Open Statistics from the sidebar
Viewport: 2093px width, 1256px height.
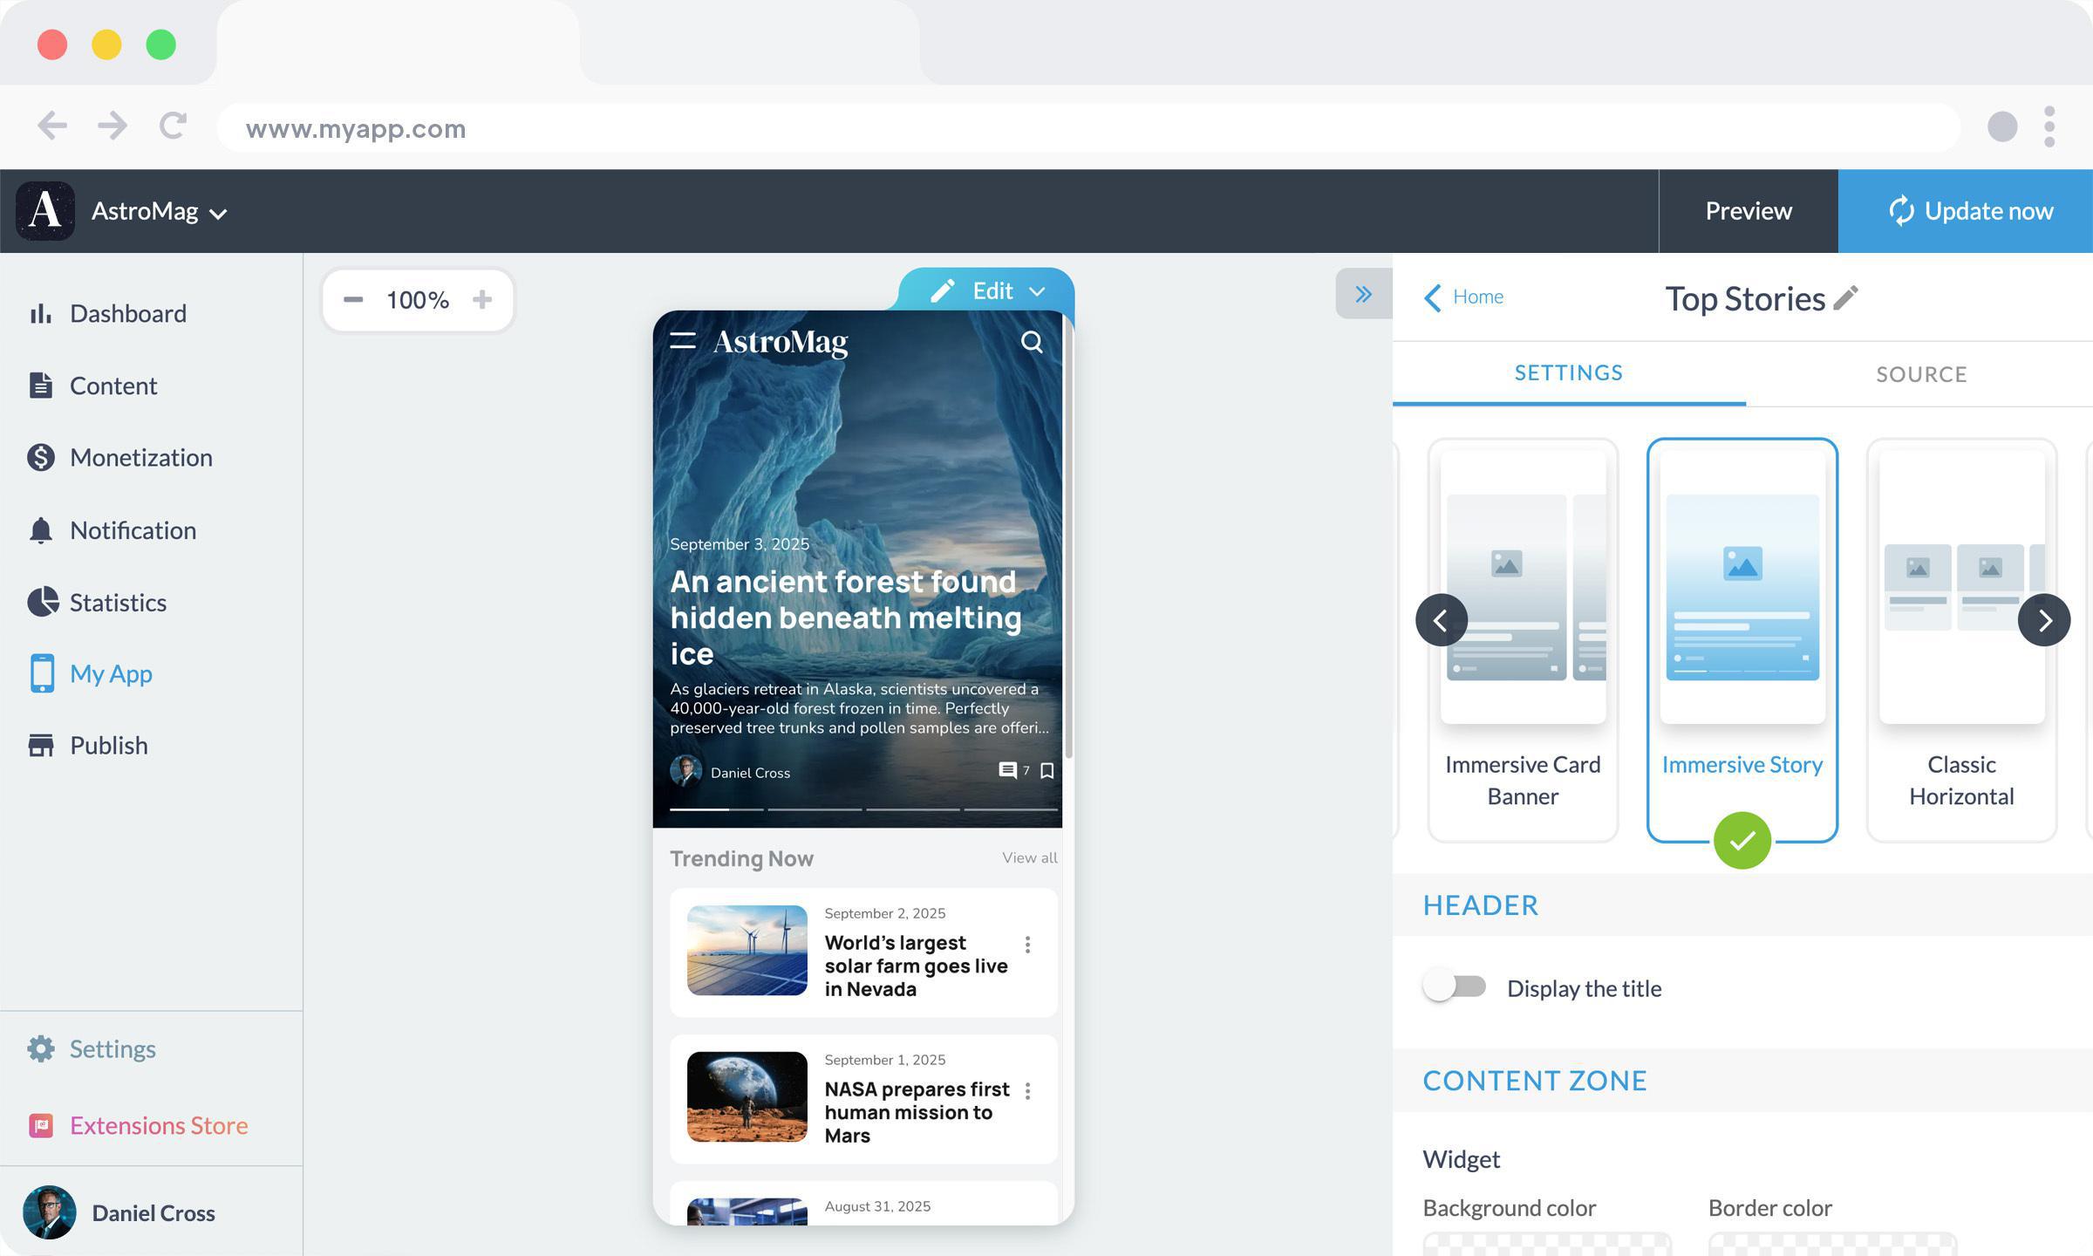[x=117, y=602]
